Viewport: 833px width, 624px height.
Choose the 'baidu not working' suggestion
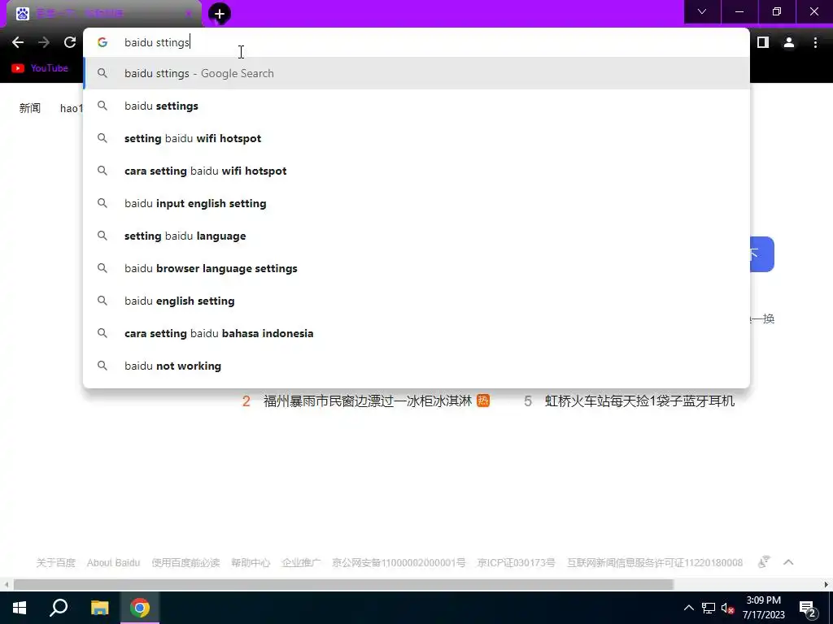point(416,366)
